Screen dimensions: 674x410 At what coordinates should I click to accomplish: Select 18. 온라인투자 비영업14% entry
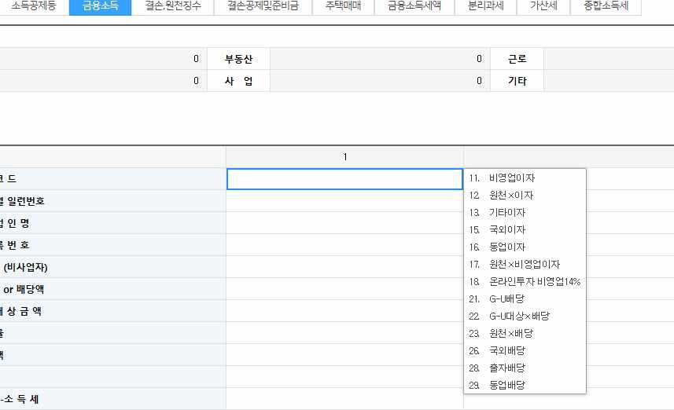(x=524, y=282)
